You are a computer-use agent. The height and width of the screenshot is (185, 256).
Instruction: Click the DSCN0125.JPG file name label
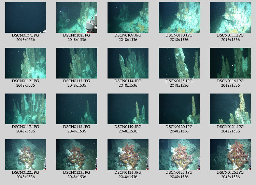179,173
